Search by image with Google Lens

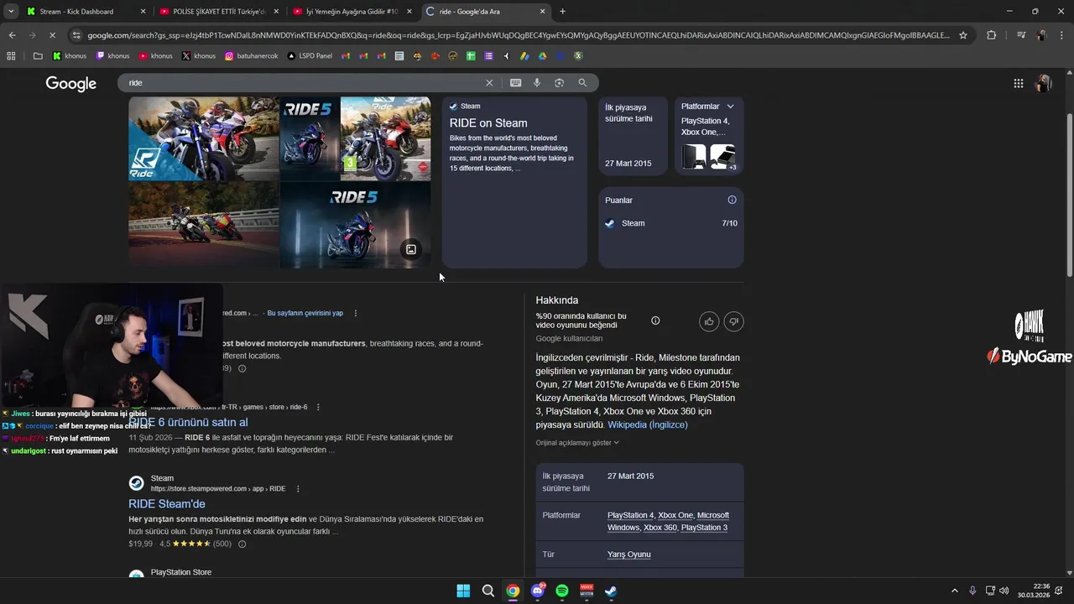pyautogui.click(x=559, y=83)
